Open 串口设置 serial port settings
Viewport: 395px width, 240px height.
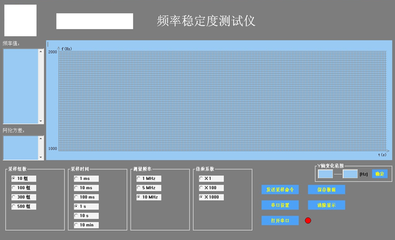(280, 205)
